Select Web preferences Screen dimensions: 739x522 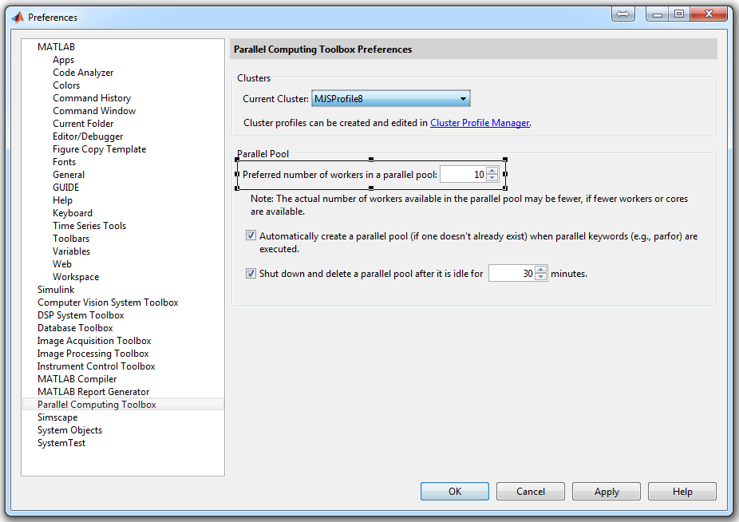(x=62, y=264)
